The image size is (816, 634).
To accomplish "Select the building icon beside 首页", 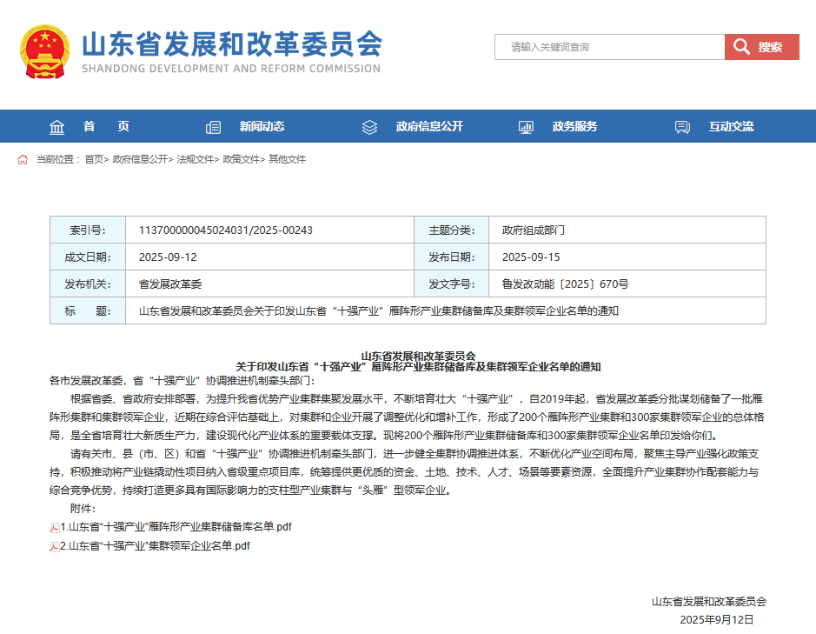I will click(56, 126).
